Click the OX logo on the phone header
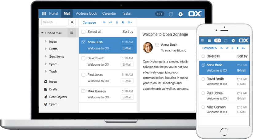253x139 pixels. click(244, 41)
